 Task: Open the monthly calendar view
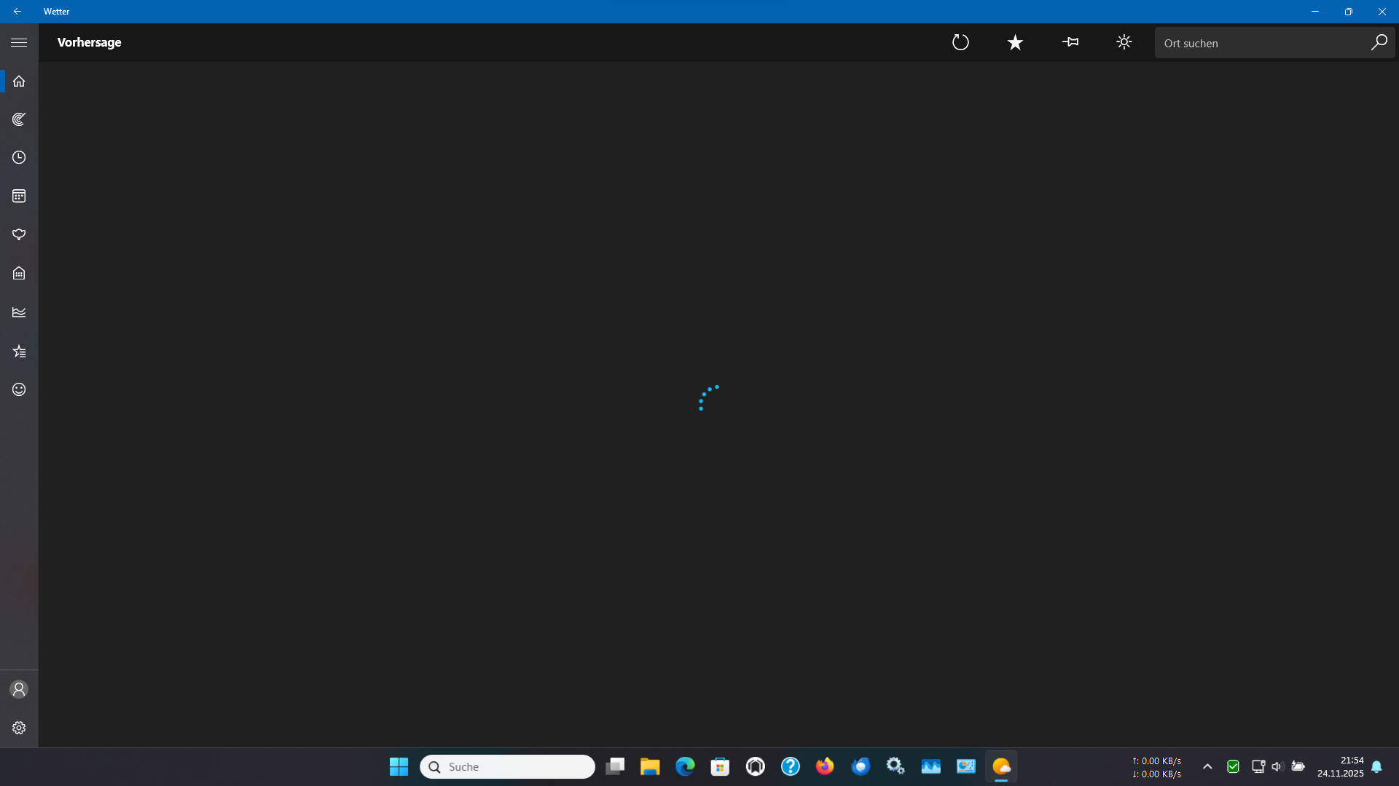(19, 196)
